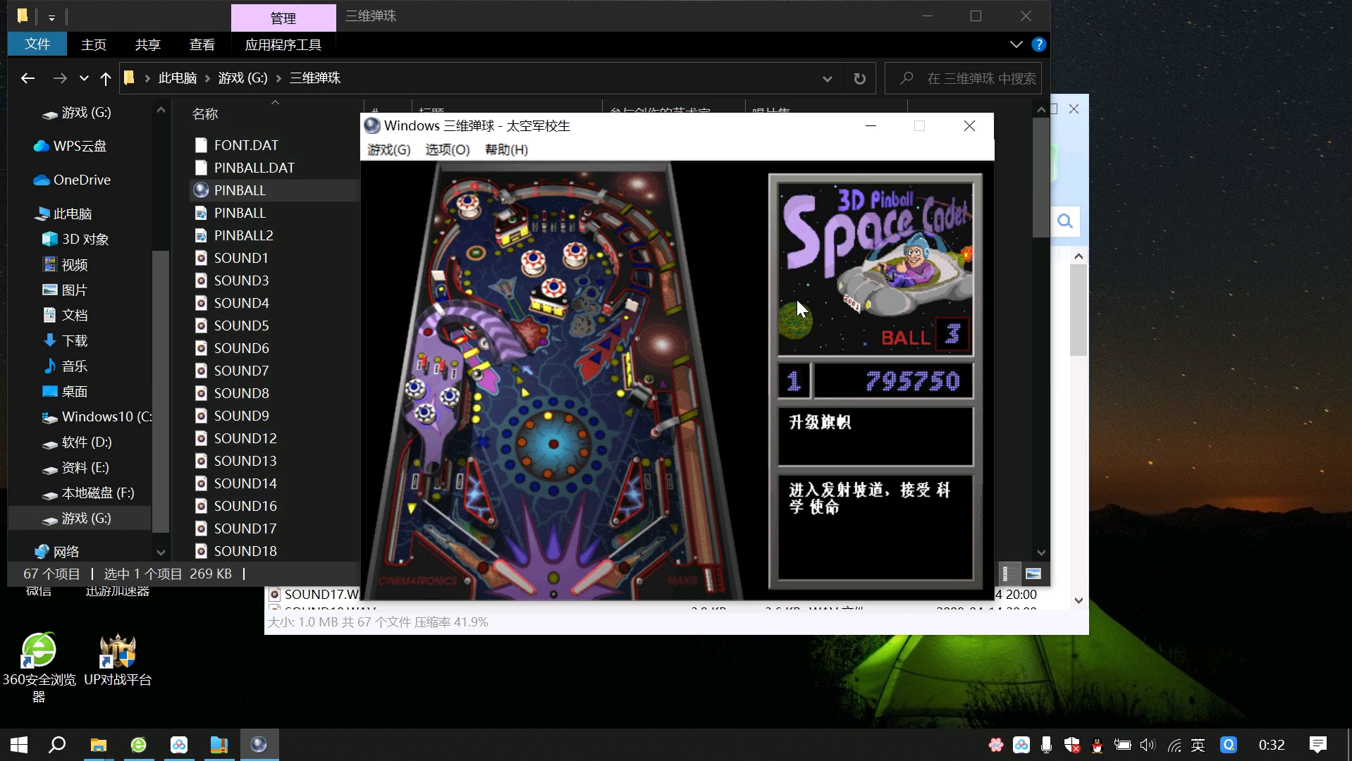Open taskbar search magnifier
1352x761 pixels.
tap(57, 745)
